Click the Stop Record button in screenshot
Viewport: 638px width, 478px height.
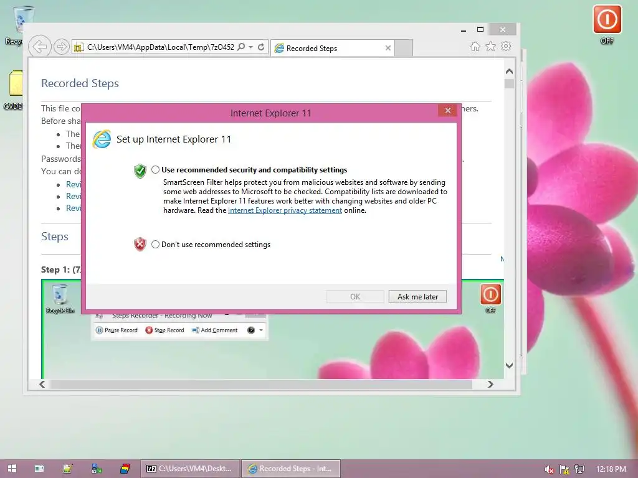click(164, 330)
